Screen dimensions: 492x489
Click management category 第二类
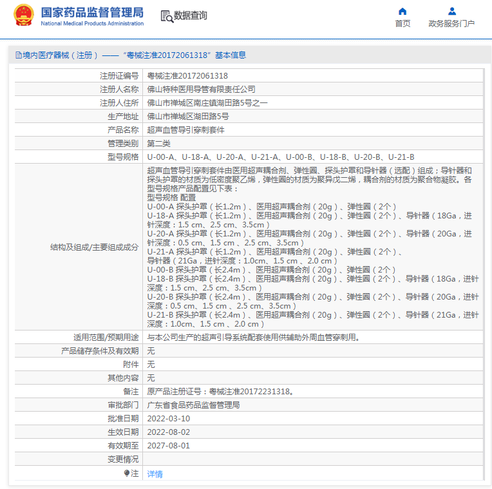click(x=158, y=144)
